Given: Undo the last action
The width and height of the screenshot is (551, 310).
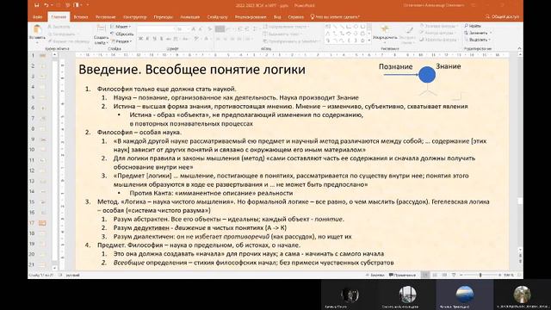Looking at the screenshot, I should click(x=46, y=5).
